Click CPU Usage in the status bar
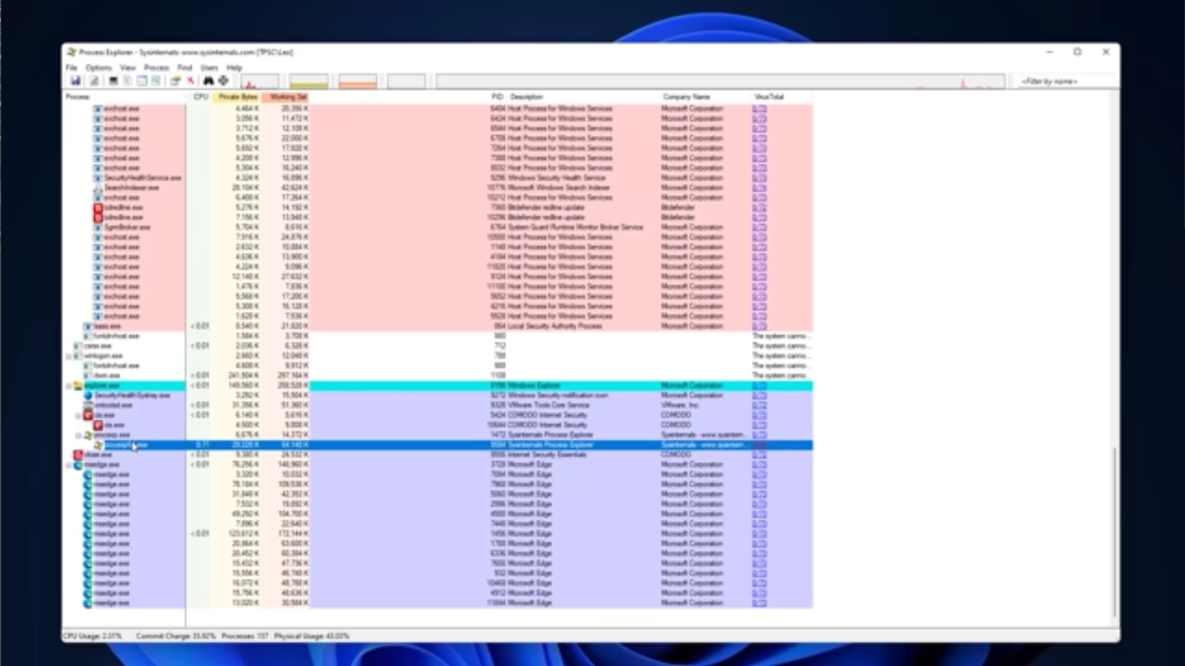The height and width of the screenshot is (666, 1185). 93,636
